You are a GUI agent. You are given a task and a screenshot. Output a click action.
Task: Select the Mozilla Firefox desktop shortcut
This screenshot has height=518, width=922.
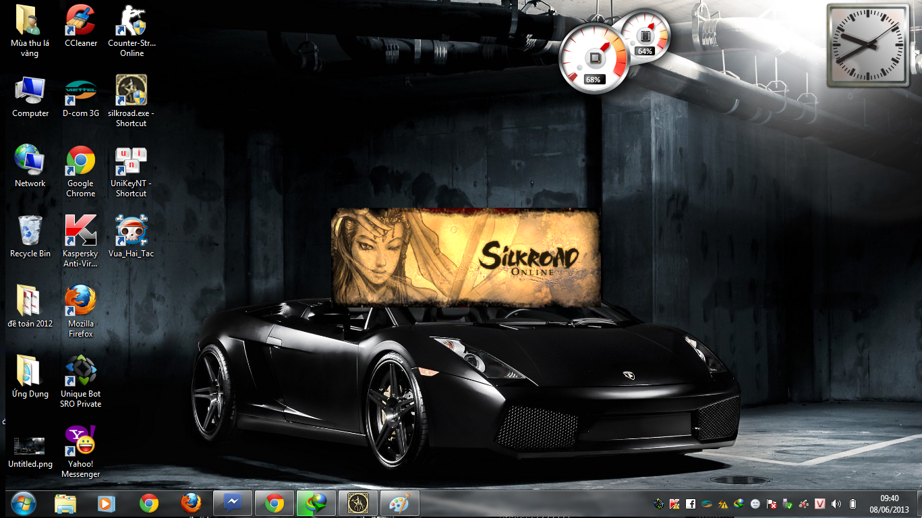(80, 311)
